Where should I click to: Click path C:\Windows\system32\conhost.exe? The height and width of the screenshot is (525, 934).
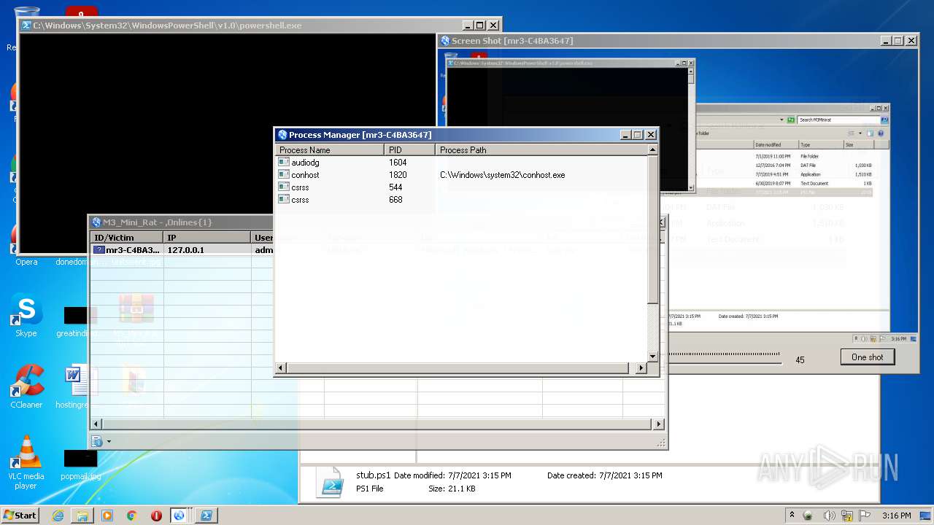click(502, 175)
